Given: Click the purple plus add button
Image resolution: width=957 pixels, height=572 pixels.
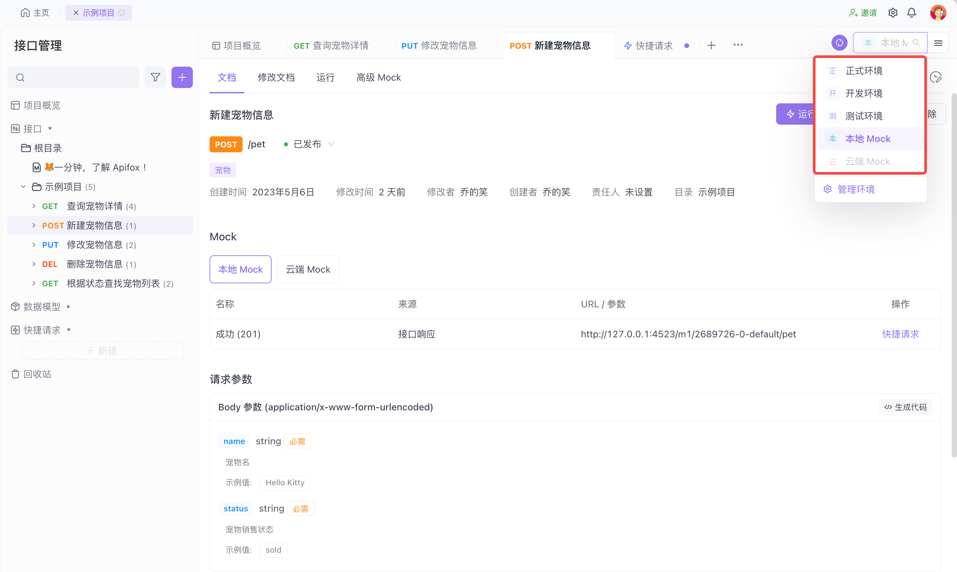Looking at the screenshot, I should click(x=182, y=77).
